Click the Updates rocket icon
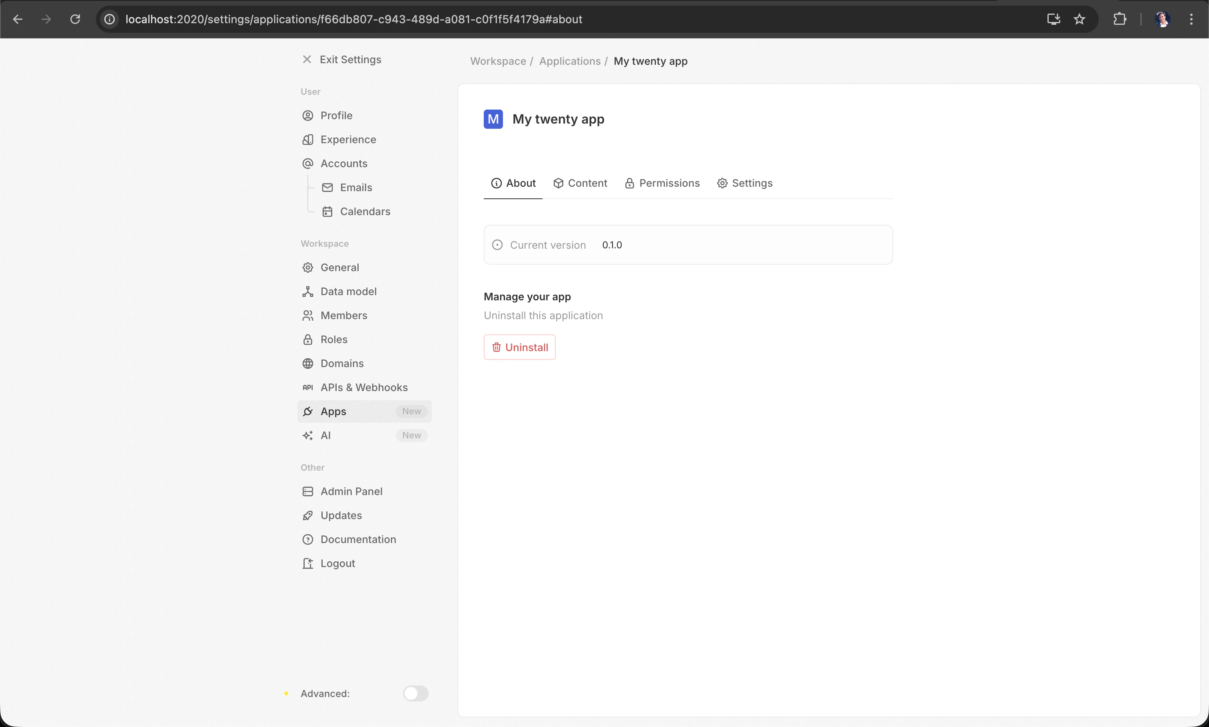Image resolution: width=1209 pixels, height=727 pixels. click(307, 515)
